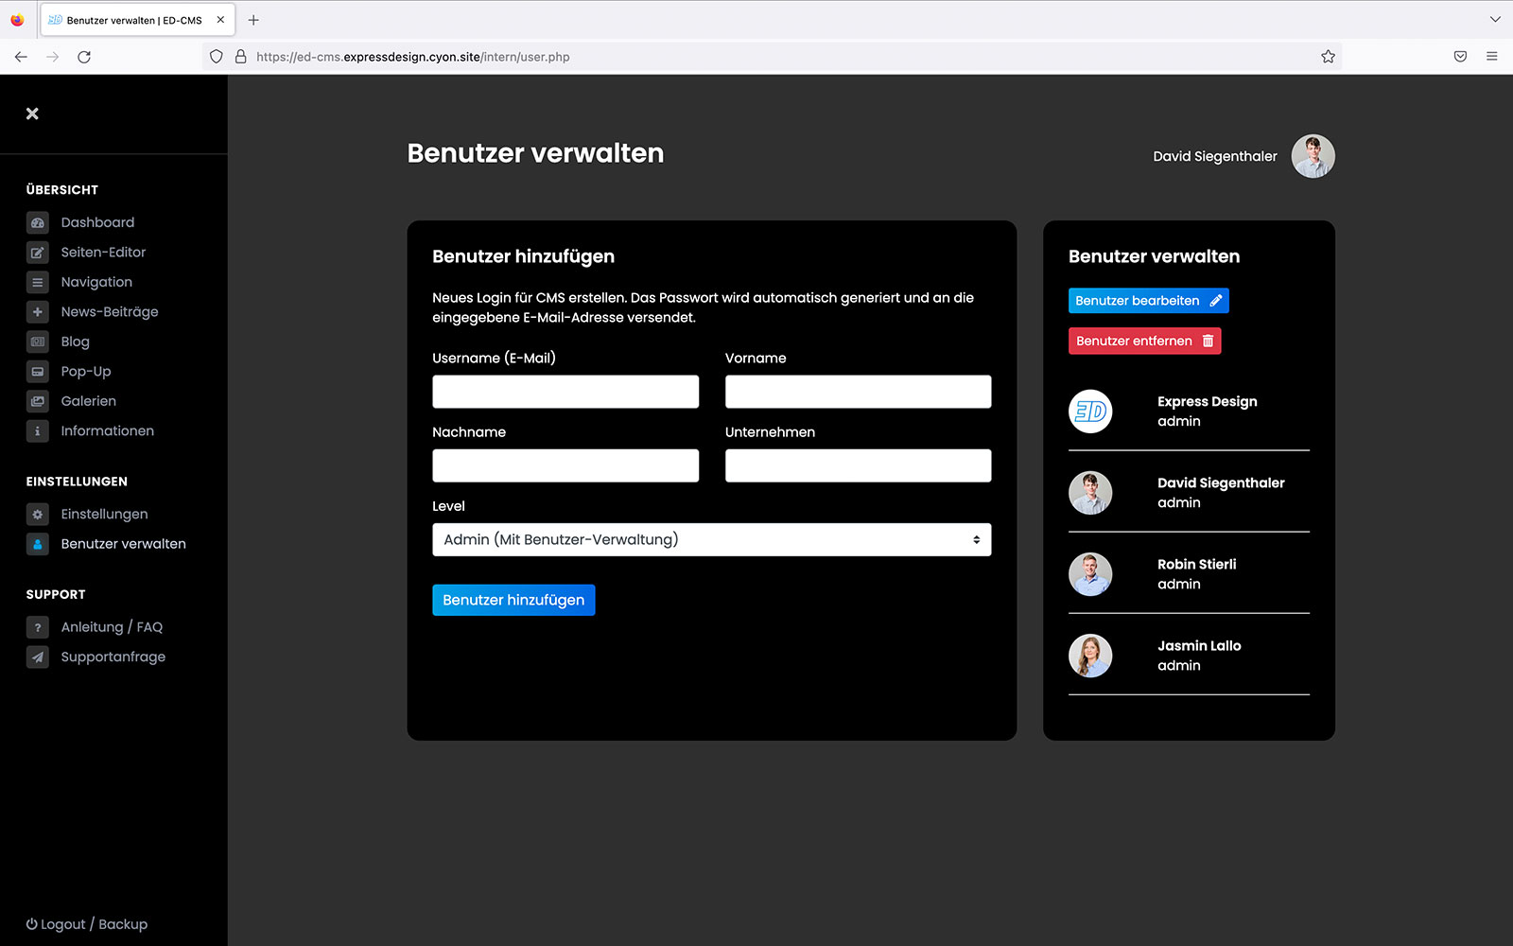
Task: Click the Dashboard icon in sidebar
Action: tap(38, 223)
